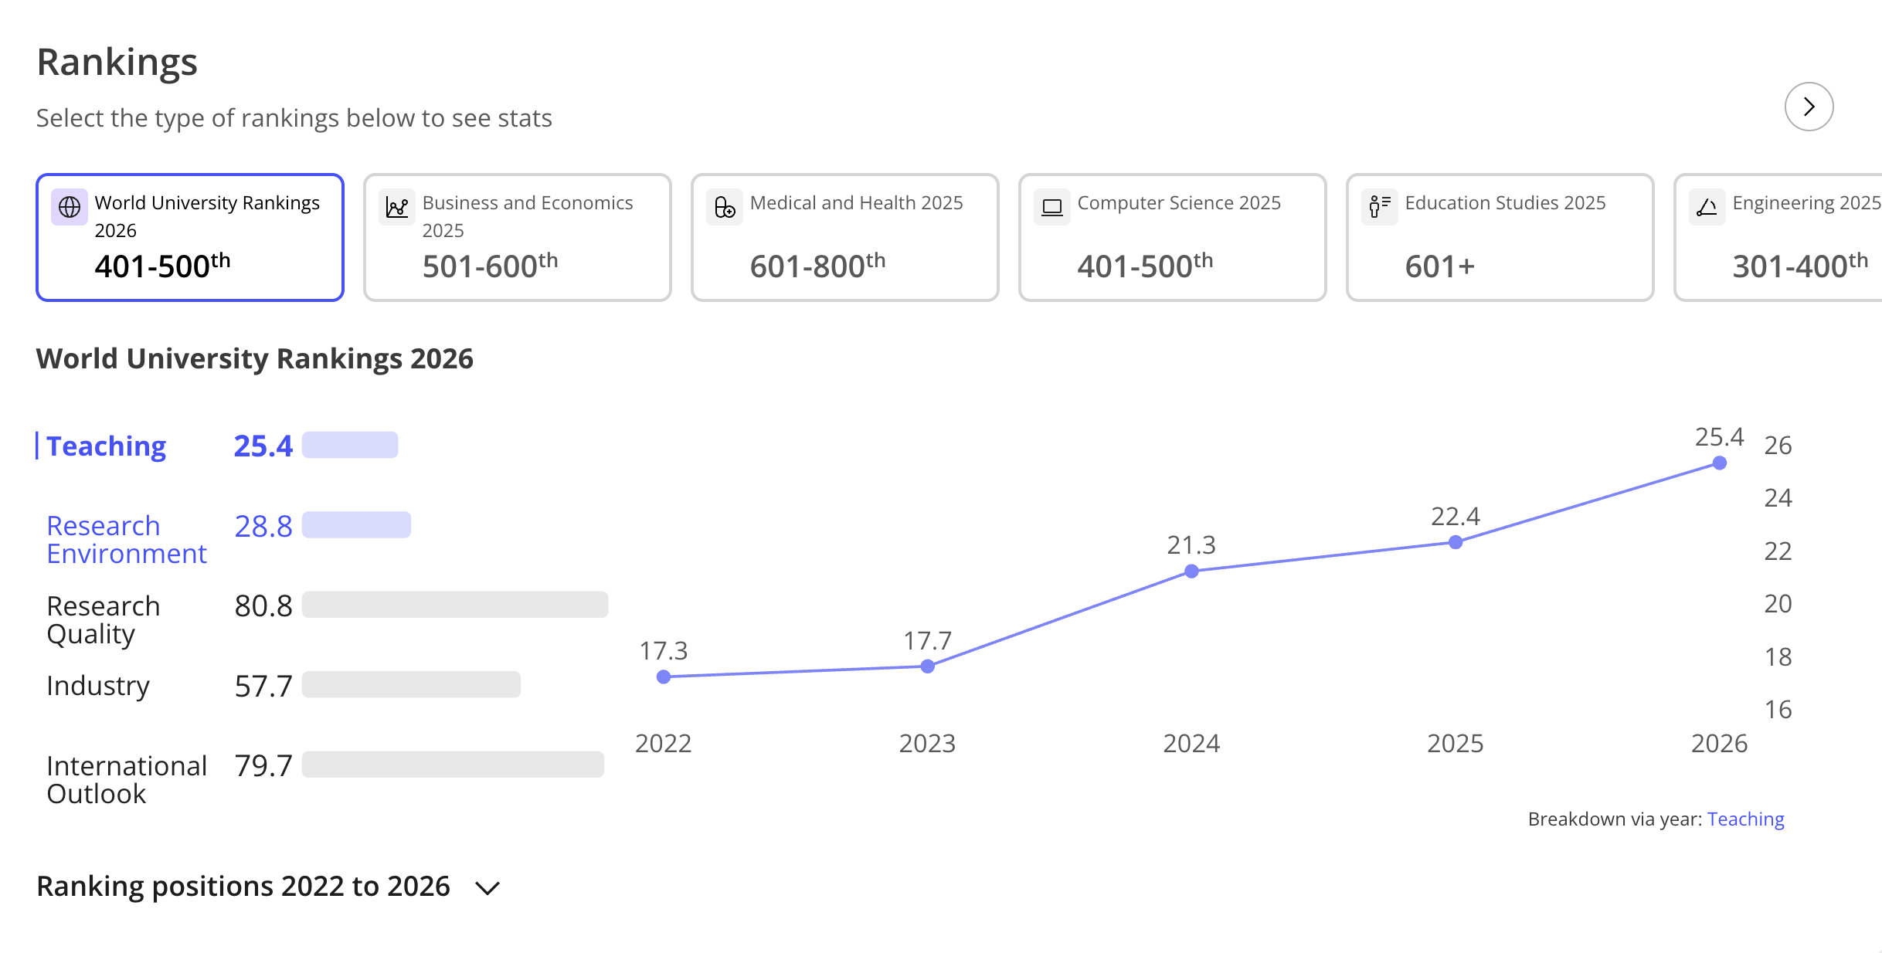
Task: Select the Research Quality metric
Action: pyautogui.click(x=103, y=619)
